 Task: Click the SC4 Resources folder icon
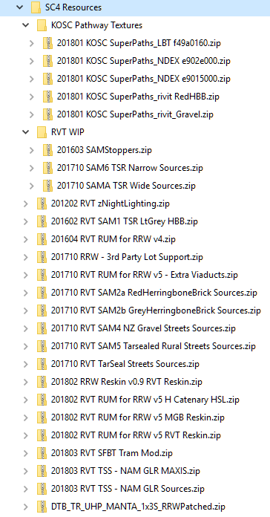[36, 7]
